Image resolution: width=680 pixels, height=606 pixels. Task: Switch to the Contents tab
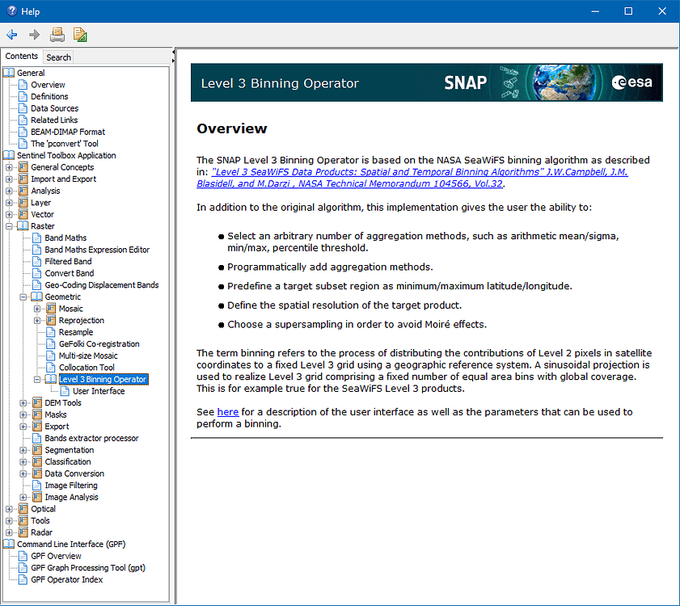[22, 56]
